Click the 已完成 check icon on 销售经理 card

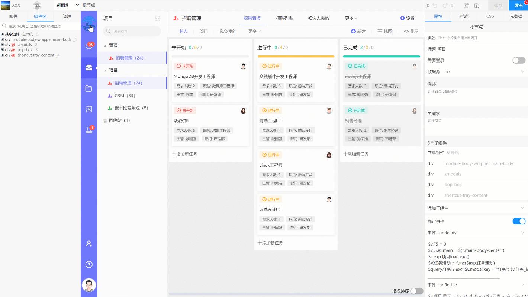point(350,111)
